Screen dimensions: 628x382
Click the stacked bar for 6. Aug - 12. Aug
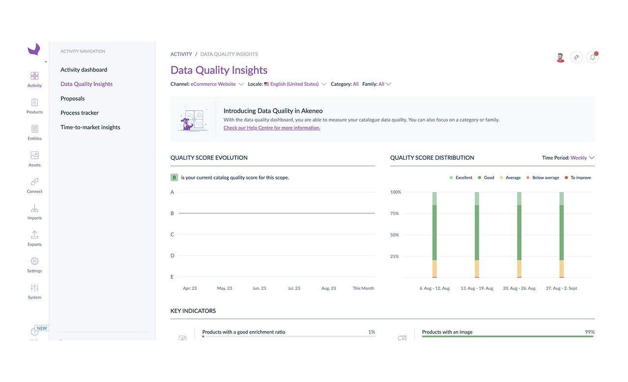(x=435, y=235)
